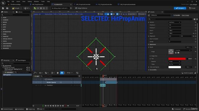
Task: Jump to start of animation
Action: click(46, 106)
